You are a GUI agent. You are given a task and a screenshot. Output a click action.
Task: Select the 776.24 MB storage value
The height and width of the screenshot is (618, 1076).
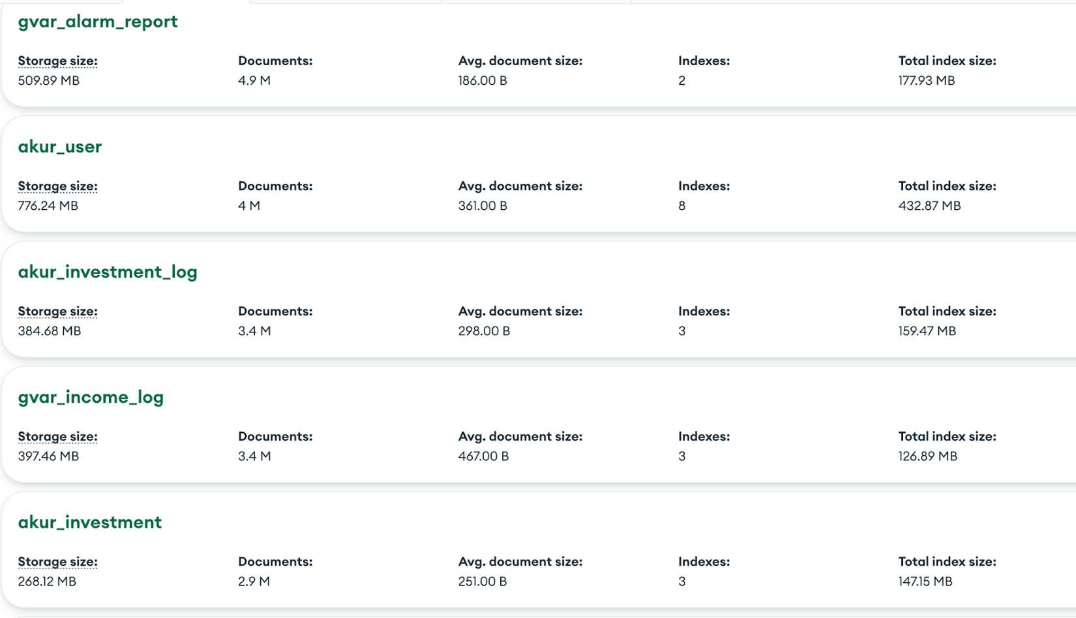click(x=48, y=205)
